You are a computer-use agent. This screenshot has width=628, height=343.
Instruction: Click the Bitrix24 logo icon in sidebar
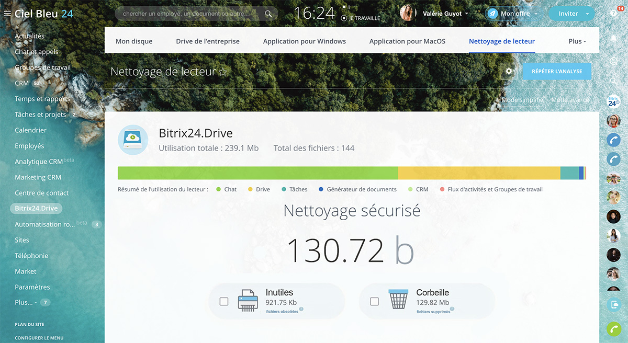pos(613,100)
